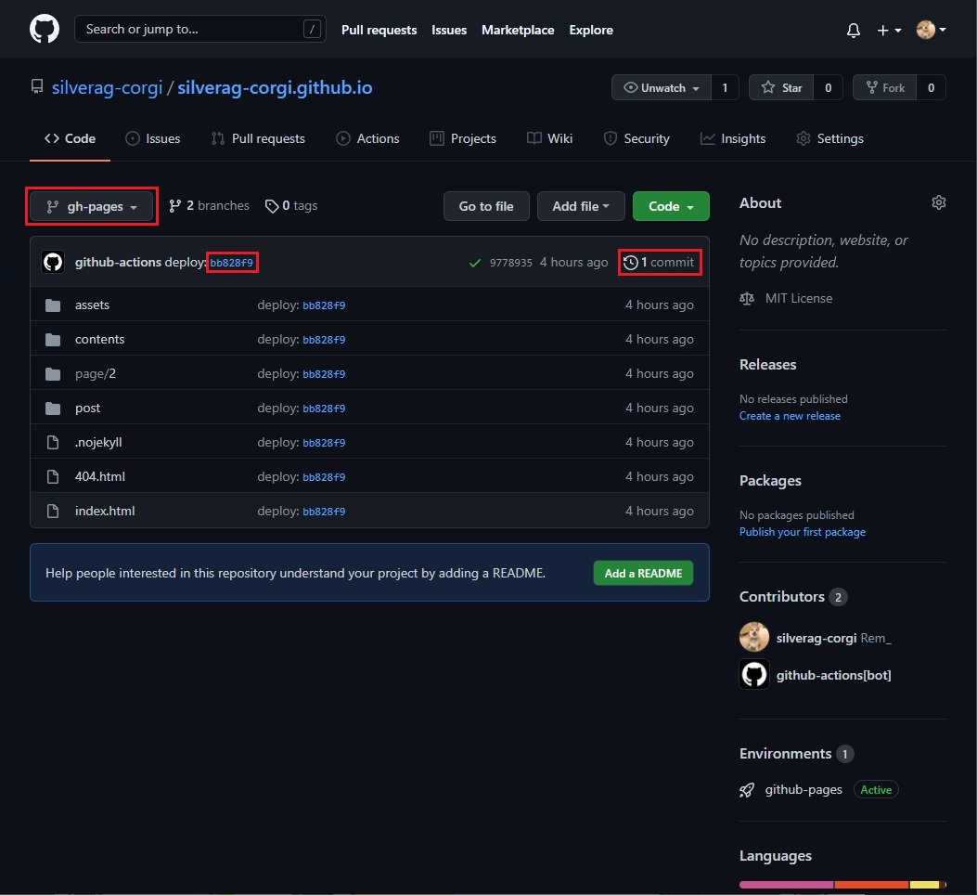View the 1 commit history
Screen dimensions: 977x895
(x=660, y=262)
